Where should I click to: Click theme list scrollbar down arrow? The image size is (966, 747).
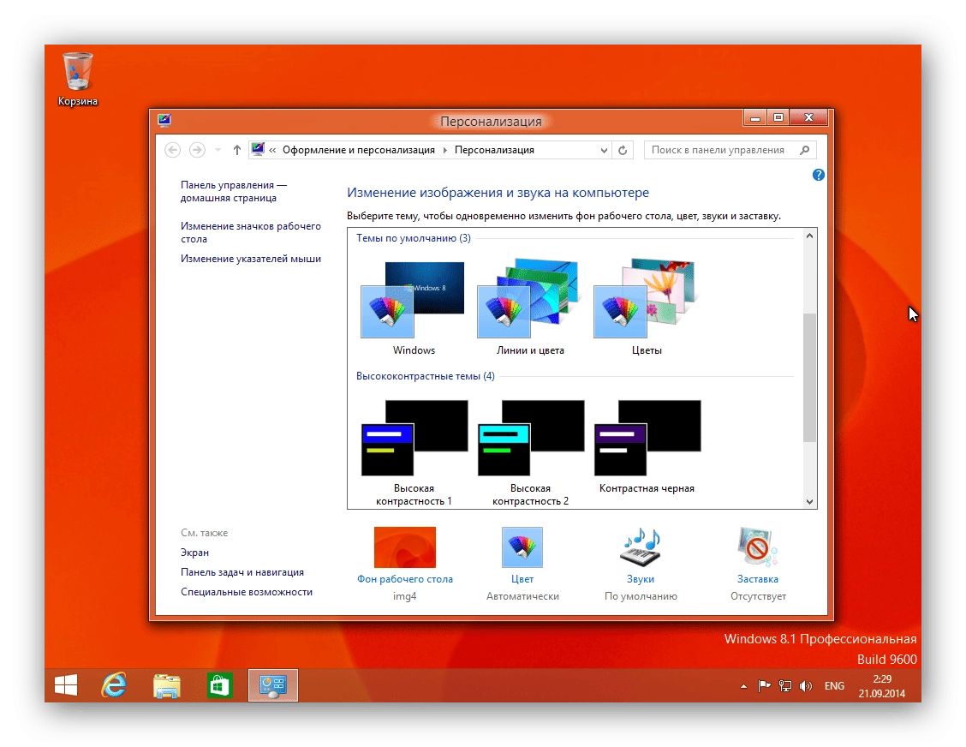click(x=809, y=502)
